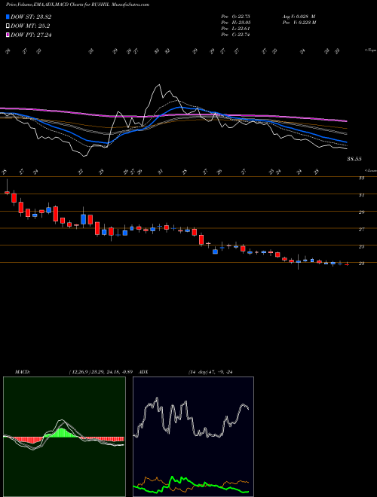Click the MACD (12,26,9) parameter values

[100, 372]
